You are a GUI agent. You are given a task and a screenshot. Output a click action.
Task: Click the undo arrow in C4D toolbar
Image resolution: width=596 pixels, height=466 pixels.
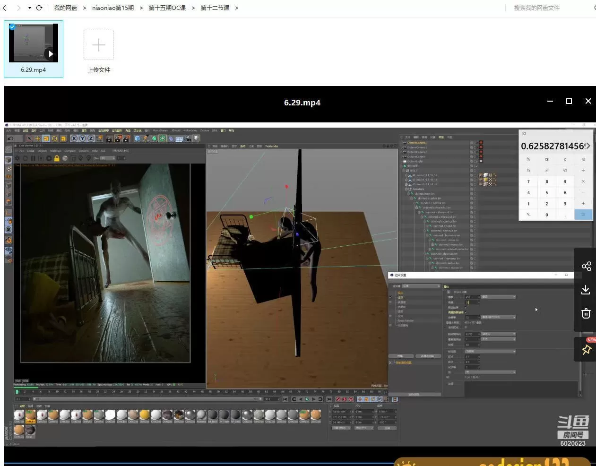10,138
